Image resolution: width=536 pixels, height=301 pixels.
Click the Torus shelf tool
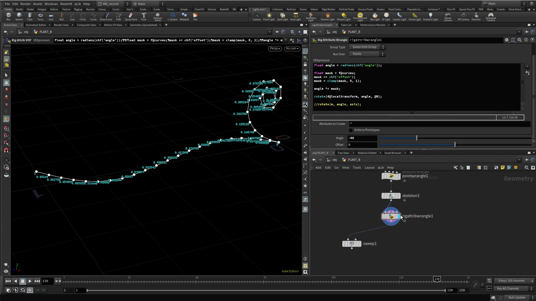[x=40, y=16]
